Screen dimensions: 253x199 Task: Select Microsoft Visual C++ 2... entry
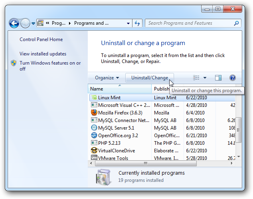coord(124,105)
